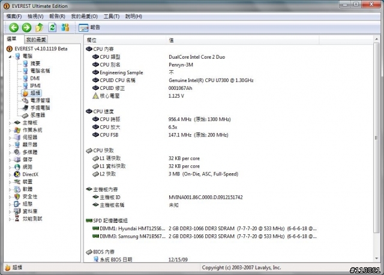Open the 檢視(V) menu
384x275 pixels.
[x=35, y=16]
